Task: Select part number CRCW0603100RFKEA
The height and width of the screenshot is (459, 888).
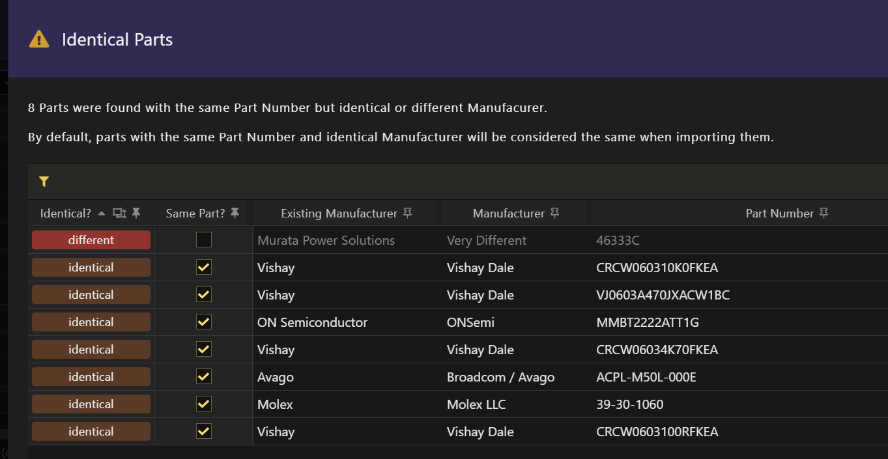Action: (657, 432)
